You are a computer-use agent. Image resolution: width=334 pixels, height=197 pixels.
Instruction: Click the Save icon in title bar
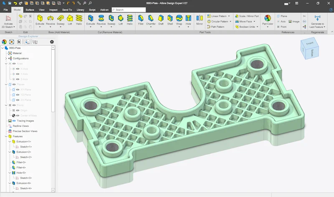tap(10, 3)
